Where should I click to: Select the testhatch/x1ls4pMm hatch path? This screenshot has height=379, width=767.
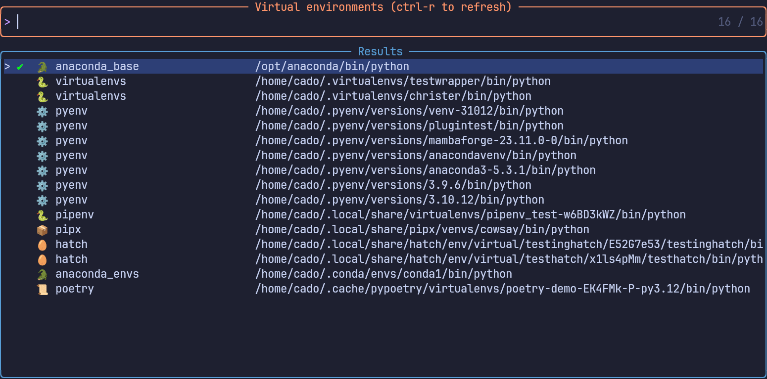(x=509, y=259)
